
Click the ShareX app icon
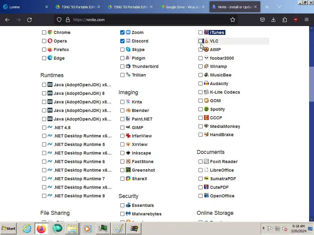coord(128,178)
